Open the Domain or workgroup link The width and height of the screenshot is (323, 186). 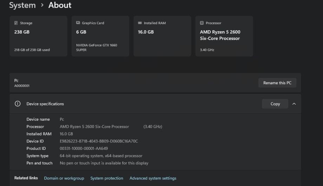click(64, 178)
